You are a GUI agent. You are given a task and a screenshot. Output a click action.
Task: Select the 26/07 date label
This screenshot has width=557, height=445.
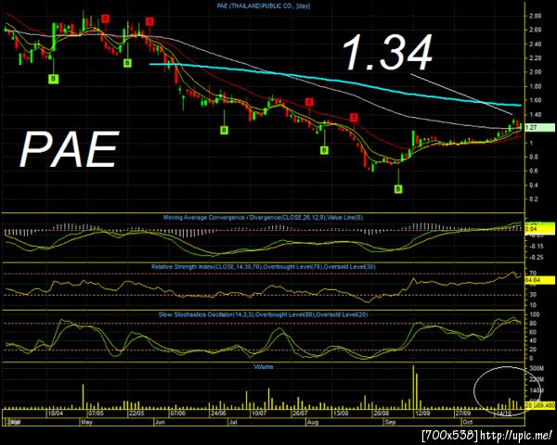click(x=300, y=413)
